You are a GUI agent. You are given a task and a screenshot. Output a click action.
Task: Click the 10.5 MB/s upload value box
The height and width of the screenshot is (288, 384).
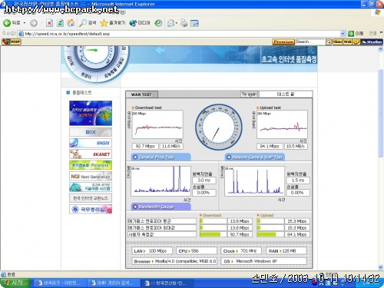point(296,146)
